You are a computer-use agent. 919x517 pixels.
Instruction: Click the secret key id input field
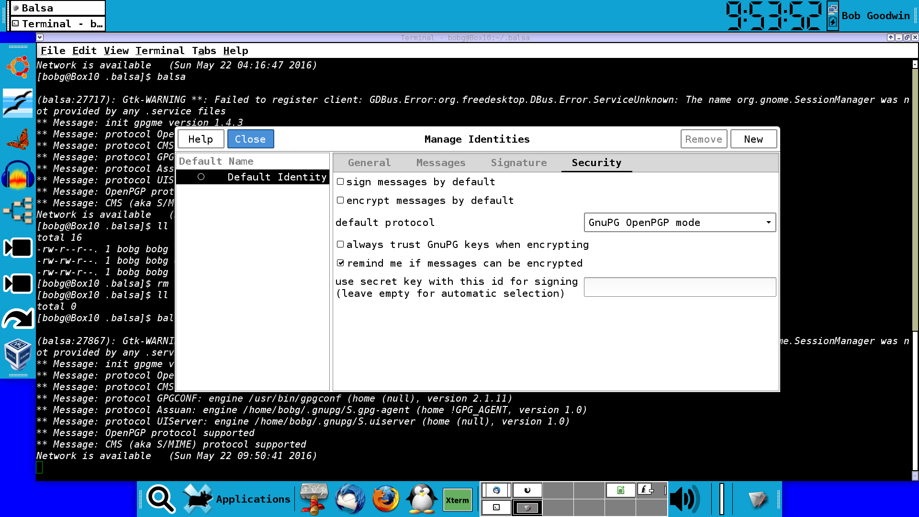tap(680, 287)
